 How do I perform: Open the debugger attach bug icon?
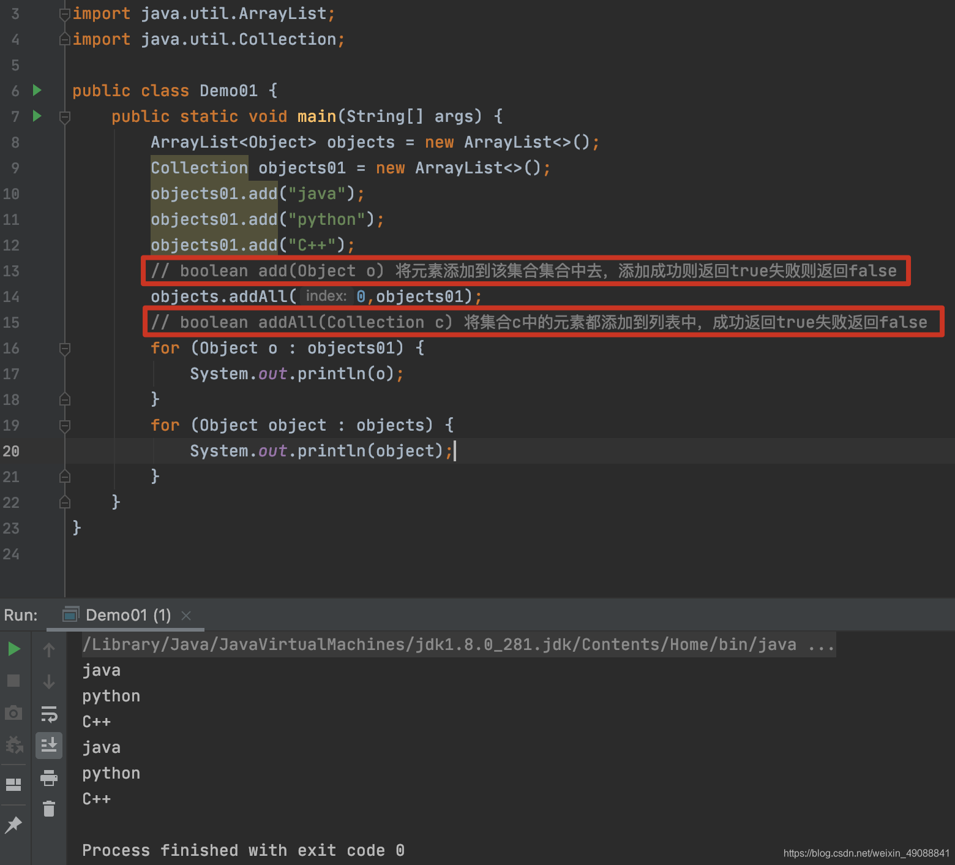(13, 745)
